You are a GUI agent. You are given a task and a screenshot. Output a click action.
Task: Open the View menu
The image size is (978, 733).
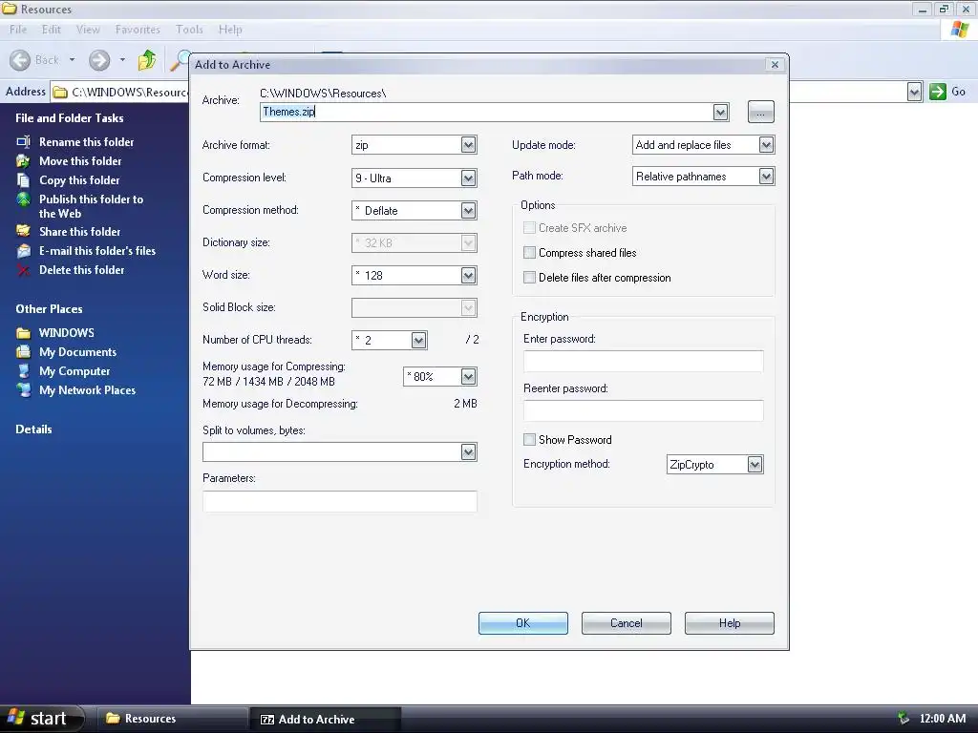[x=88, y=30]
